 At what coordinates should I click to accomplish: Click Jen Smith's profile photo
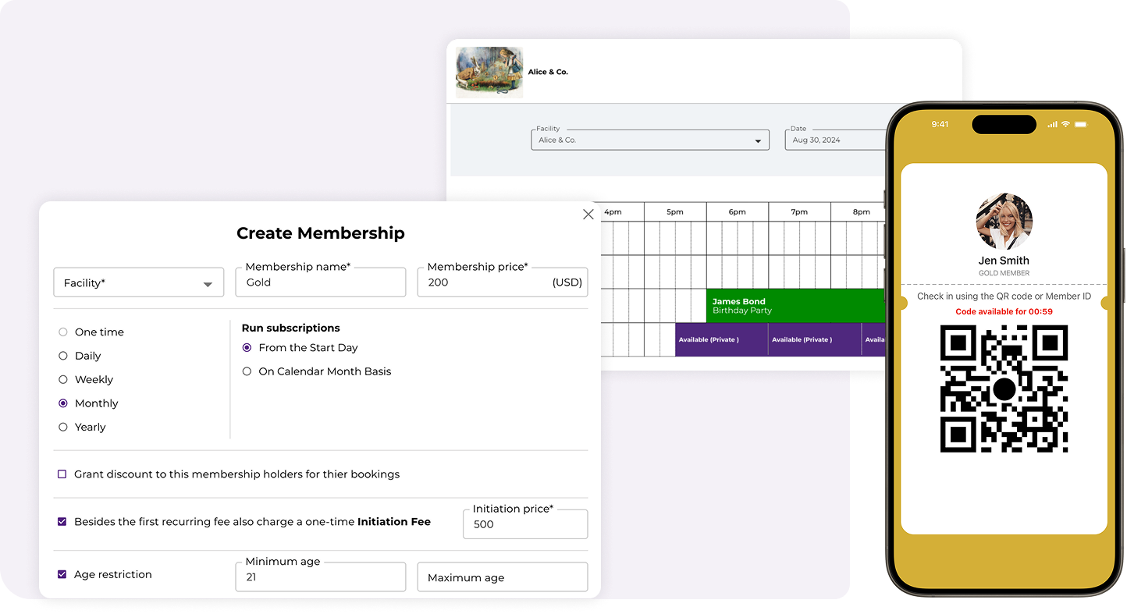click(1004, 222)
